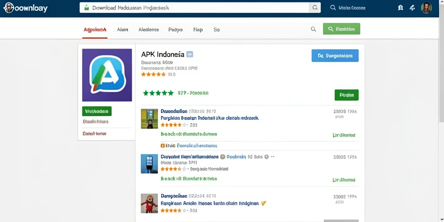Open the large APK Indonesia app icon
444x222 pixels.
107,75
